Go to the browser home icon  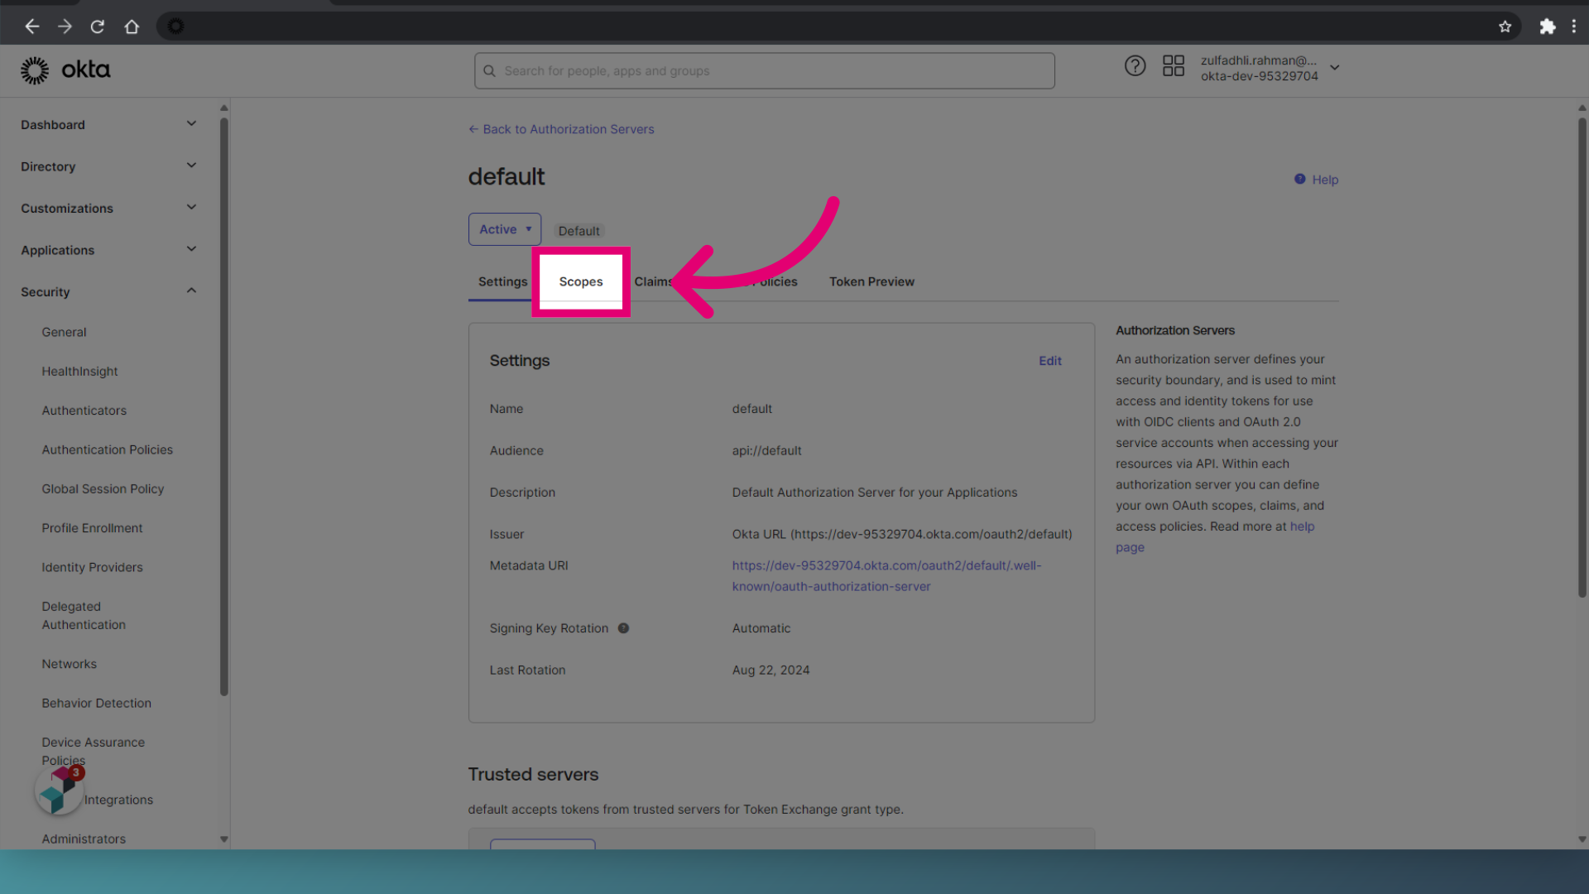tap(132, 26)
